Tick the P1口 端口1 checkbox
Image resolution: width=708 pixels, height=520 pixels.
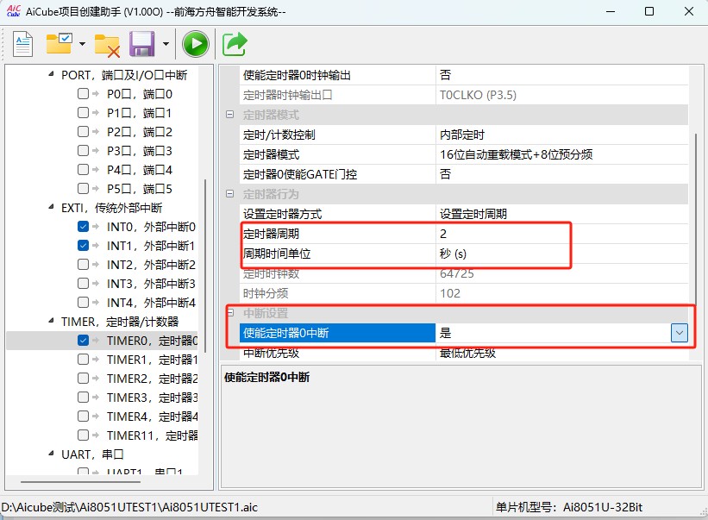click(x=83, y=112)
